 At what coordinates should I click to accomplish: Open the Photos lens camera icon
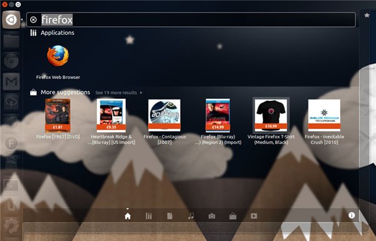click(x=212, y=216)
